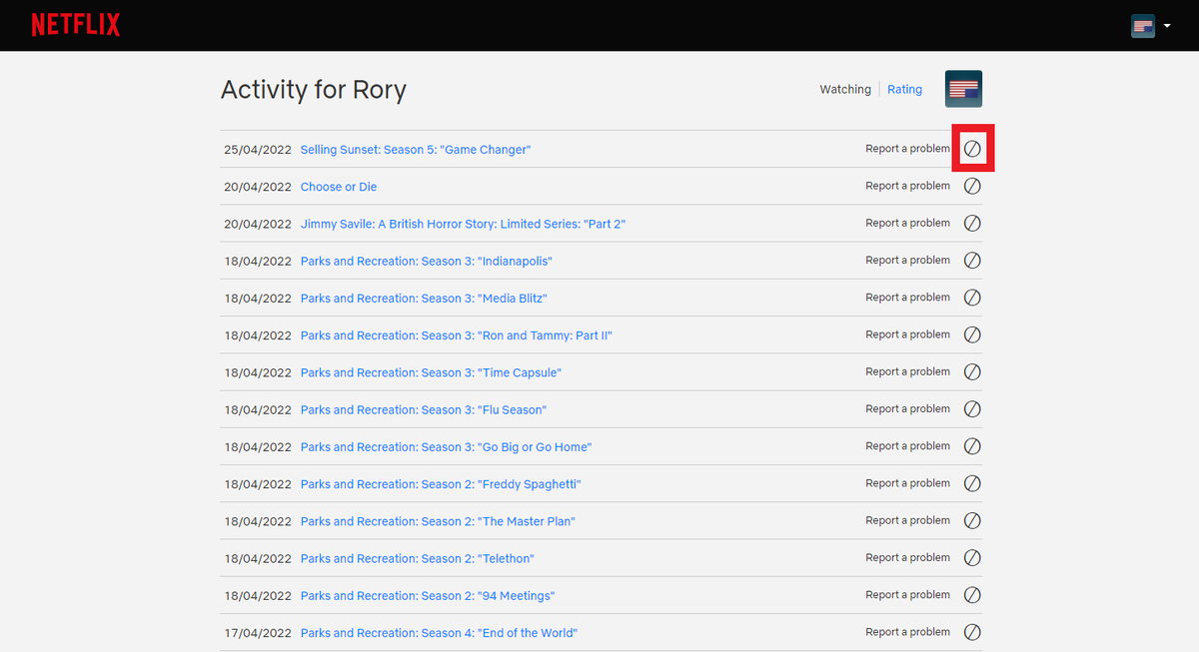This screenshot has height=652, width=1199.
Task: Click the Netflix logo
Action: coord(75,25)
